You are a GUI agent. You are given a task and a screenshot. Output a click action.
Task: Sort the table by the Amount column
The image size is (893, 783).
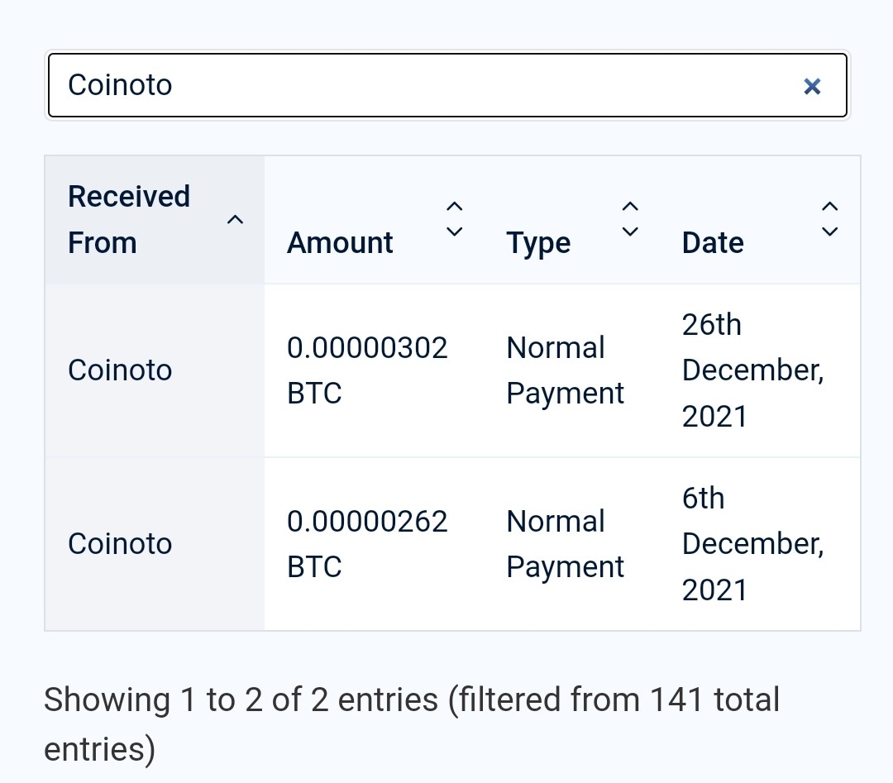[375, 220]
